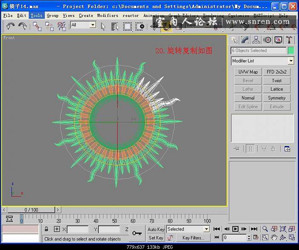Select the Select Object arrow tool
The width and height of the screenshot is (299, 250).
[x=103, y=26]
